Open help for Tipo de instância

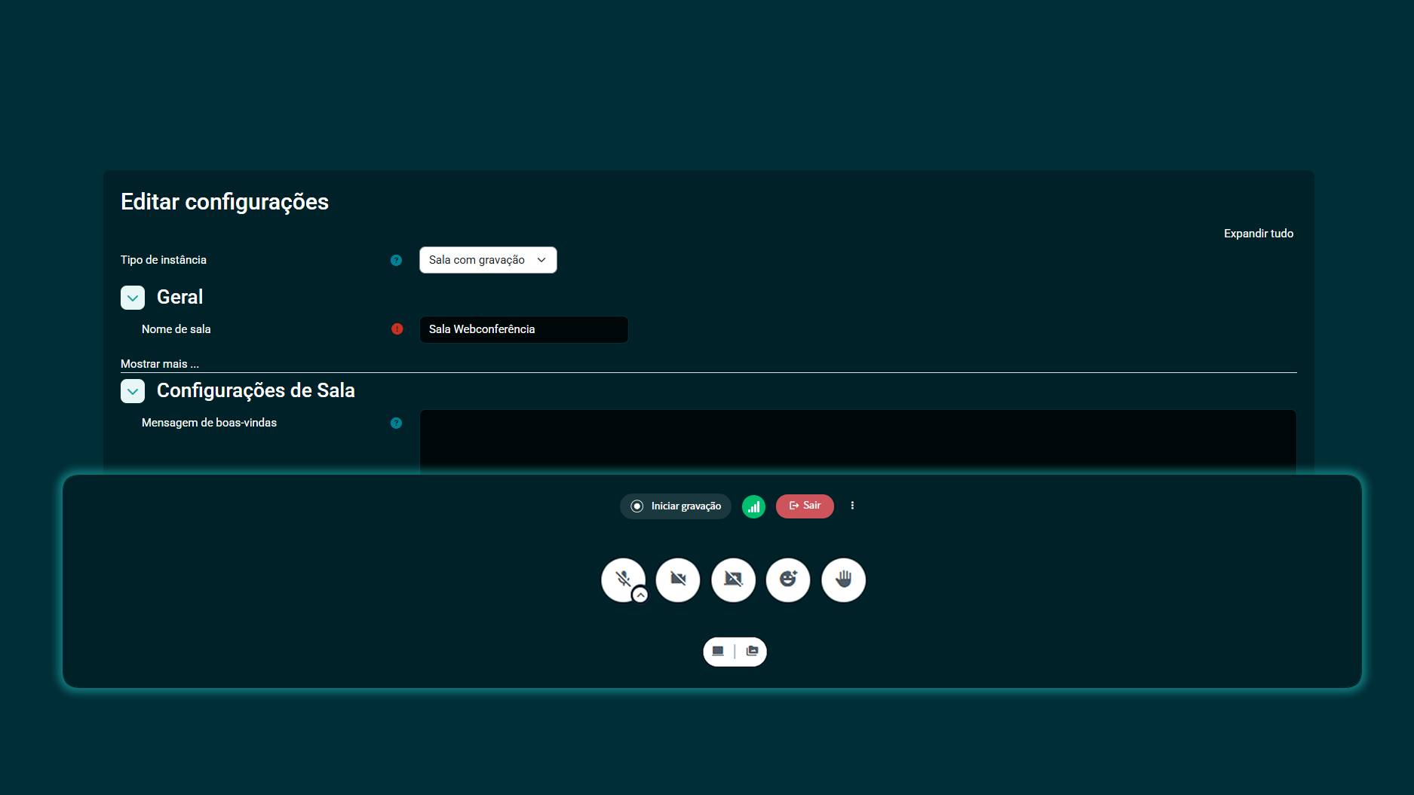(x=396, y=260)
